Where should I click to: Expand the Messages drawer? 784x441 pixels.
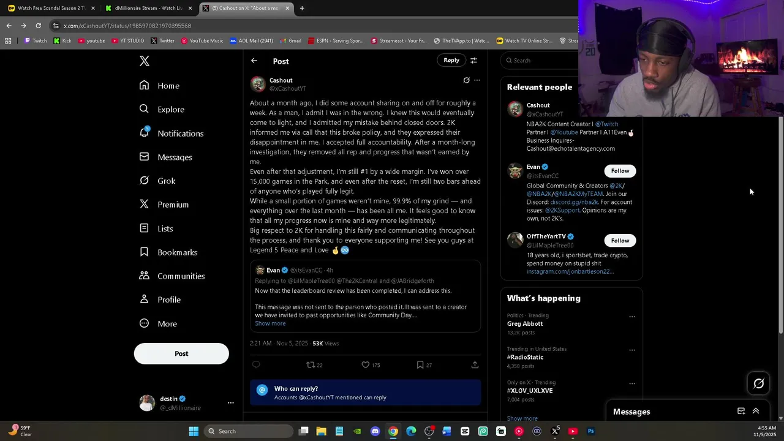coord(756,411)
